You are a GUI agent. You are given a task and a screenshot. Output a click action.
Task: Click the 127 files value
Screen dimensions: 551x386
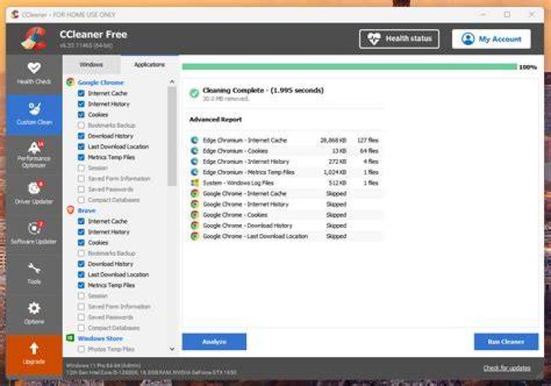pos(367,140)
